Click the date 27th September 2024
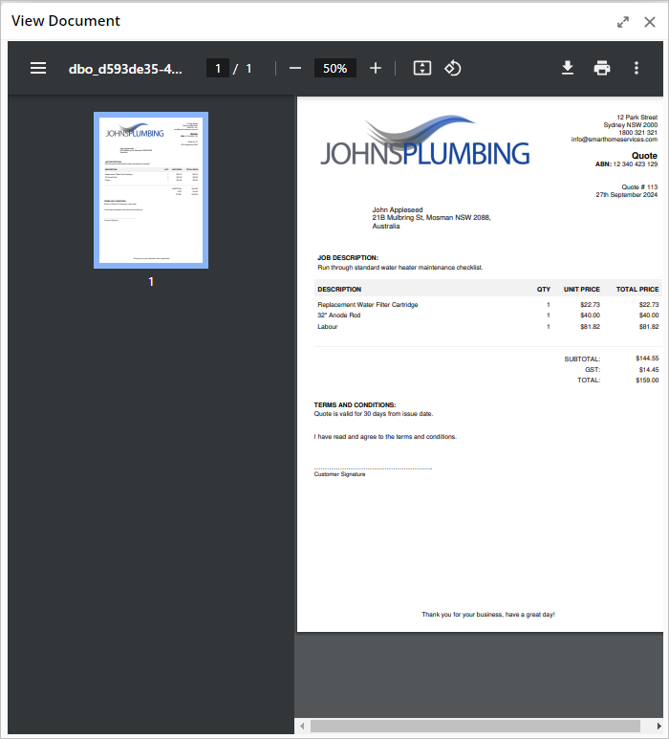Screen dimensions: 669x739 pos(626,195)
